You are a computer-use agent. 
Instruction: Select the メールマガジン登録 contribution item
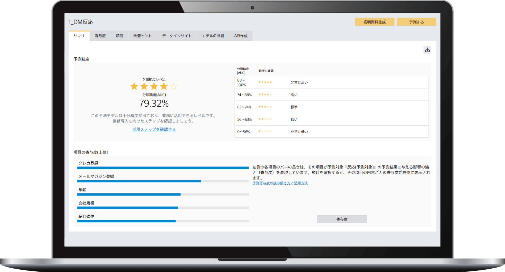click(x=163, y=181)
